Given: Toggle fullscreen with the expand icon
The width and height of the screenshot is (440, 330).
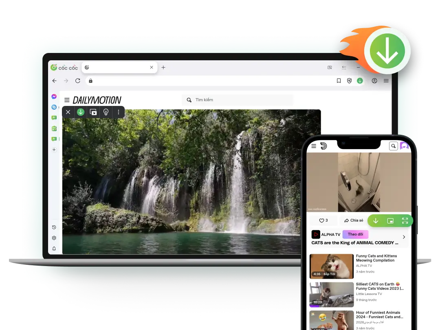Looking at the screenshot, I should pos(405,220).
